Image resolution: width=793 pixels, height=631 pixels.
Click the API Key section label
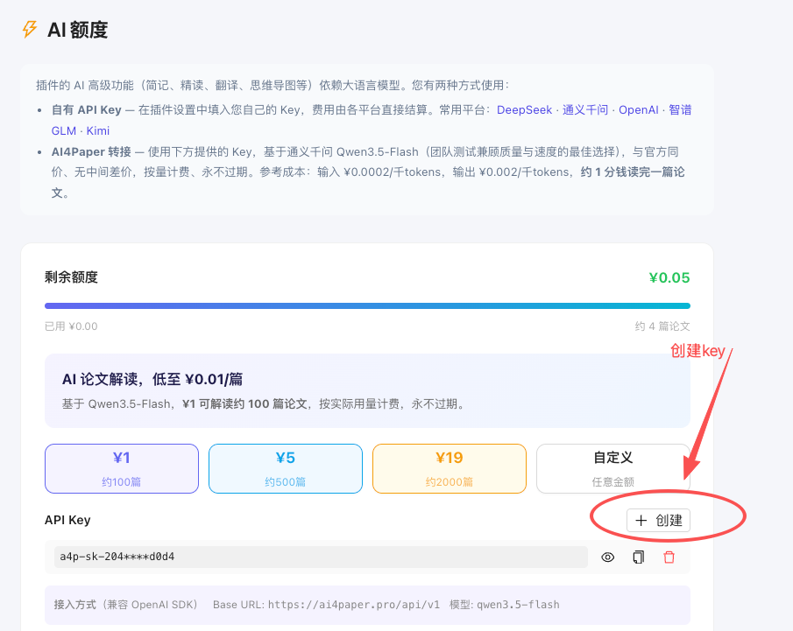coord(67,521)
